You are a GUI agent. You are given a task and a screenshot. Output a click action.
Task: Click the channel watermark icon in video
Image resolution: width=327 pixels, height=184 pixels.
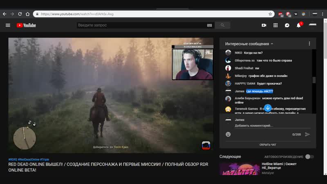click(x=206, y=145)
